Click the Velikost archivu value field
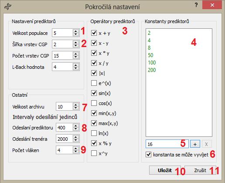This screenshot has height=183, width=225. coord(65,107)
